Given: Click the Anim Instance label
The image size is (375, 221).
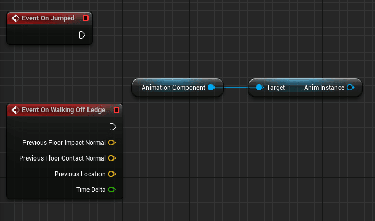Looking at the screenshot, I should point(324,88).
